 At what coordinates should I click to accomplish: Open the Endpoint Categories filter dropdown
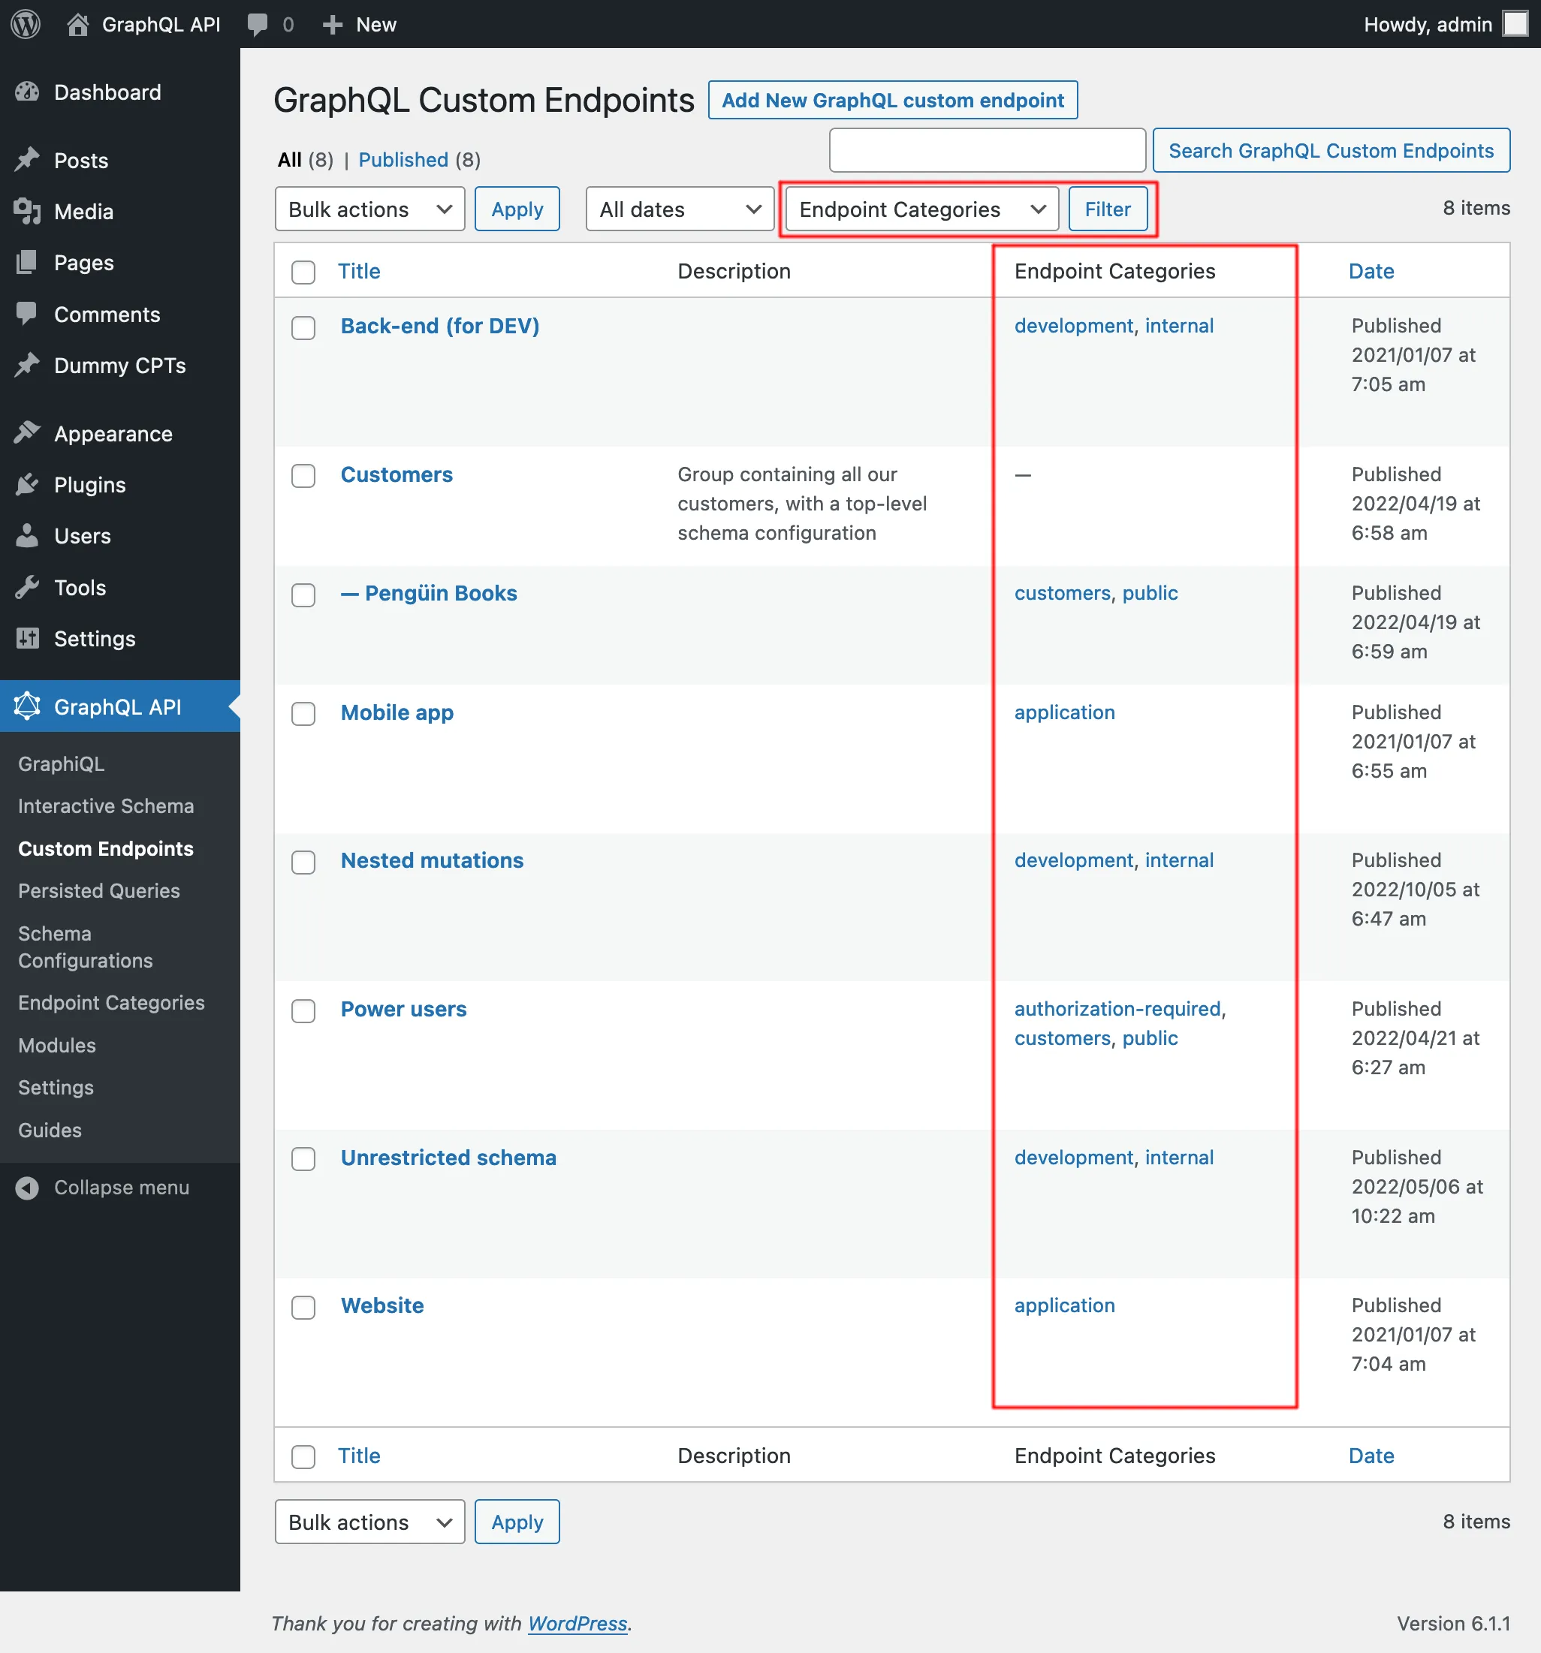point(921,209)
